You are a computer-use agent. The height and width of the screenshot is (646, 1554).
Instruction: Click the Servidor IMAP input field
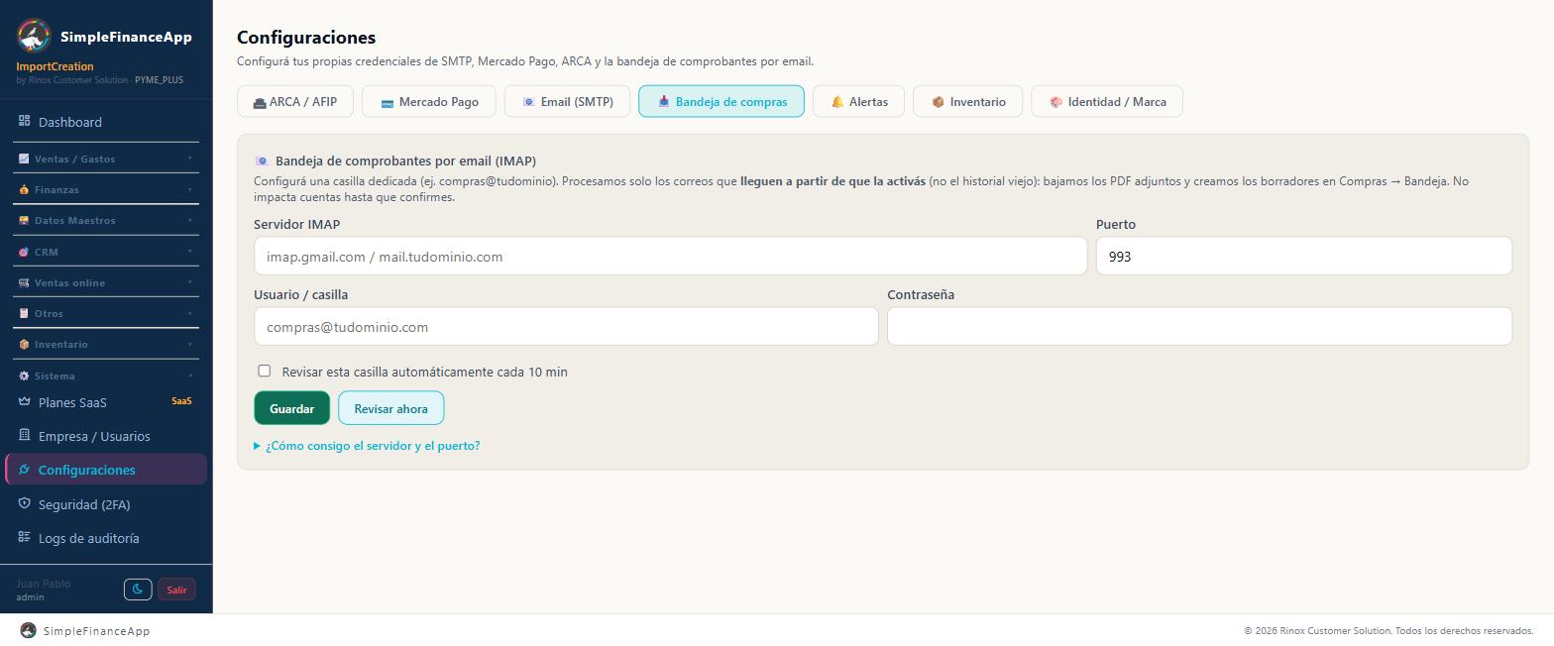click(670, 256)
